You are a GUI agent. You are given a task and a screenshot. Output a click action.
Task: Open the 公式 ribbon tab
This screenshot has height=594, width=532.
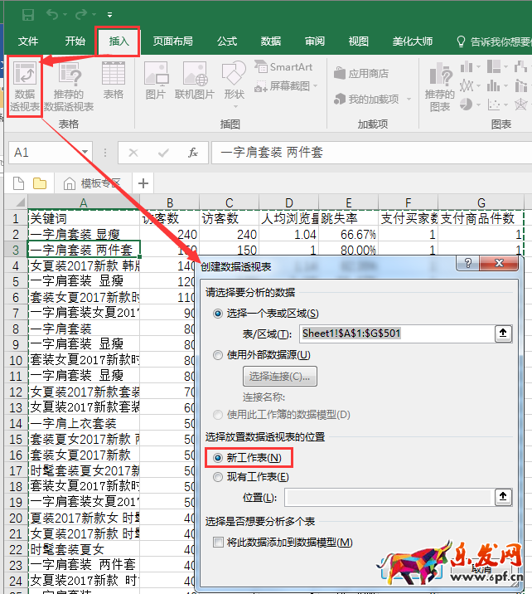coord(227,41)
